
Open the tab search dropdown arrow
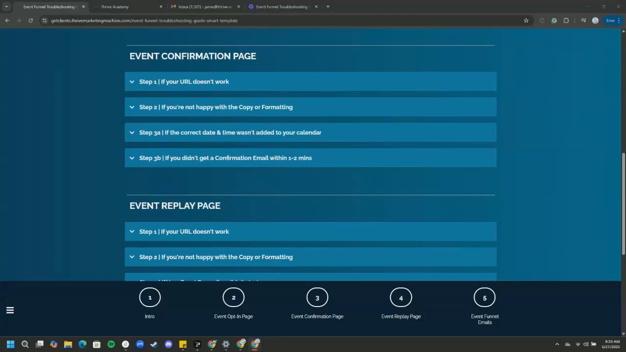(x=6, y=7)
